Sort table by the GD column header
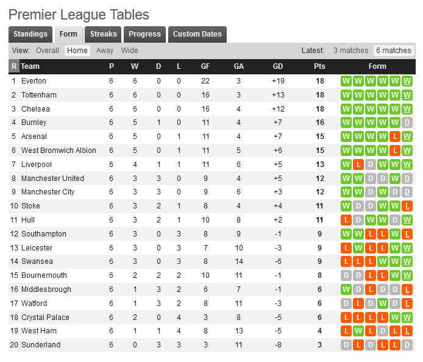423x362 pixels. pyautogui.click(x=278, y=66)
